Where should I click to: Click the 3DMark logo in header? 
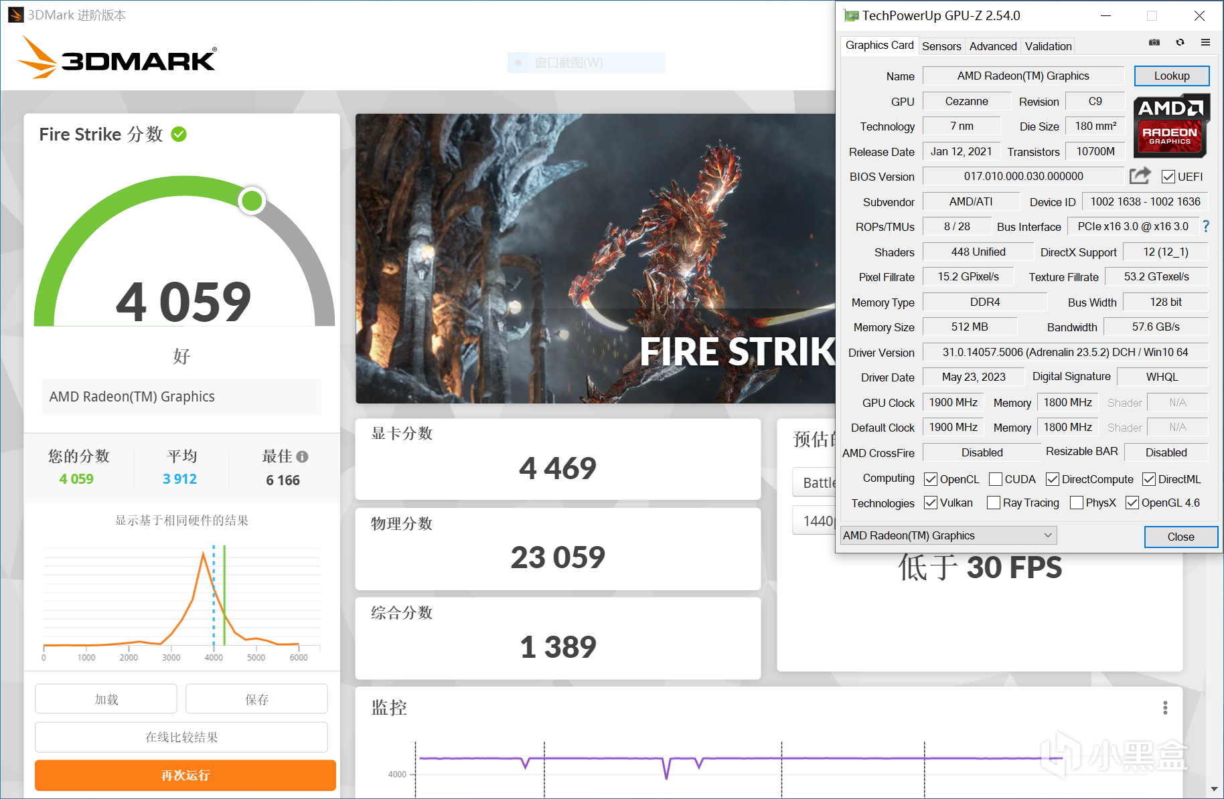coord(117,58)
